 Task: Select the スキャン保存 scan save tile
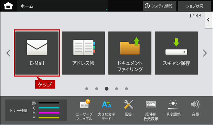(x=176, y=53)
